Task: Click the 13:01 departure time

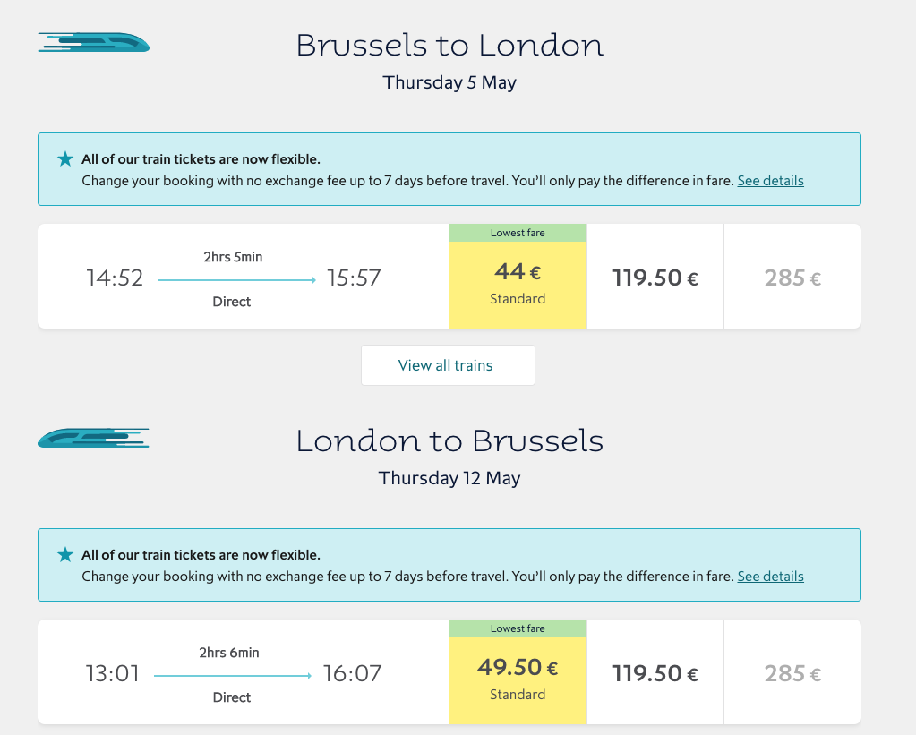Action: (113, 673)
